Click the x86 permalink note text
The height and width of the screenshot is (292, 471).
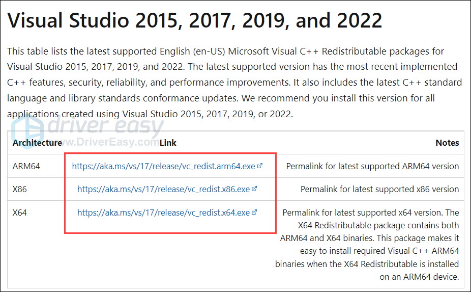click(x=379, y=189)
